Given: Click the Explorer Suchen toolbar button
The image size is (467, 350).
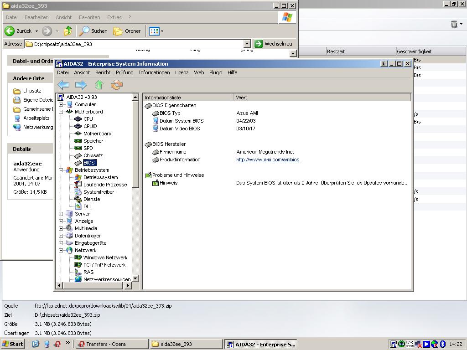Looking at the screenshot, I should click(93, 31).
